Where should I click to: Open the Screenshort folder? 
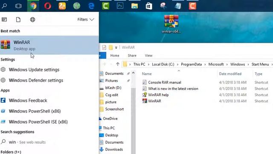(x=114, y=109)
